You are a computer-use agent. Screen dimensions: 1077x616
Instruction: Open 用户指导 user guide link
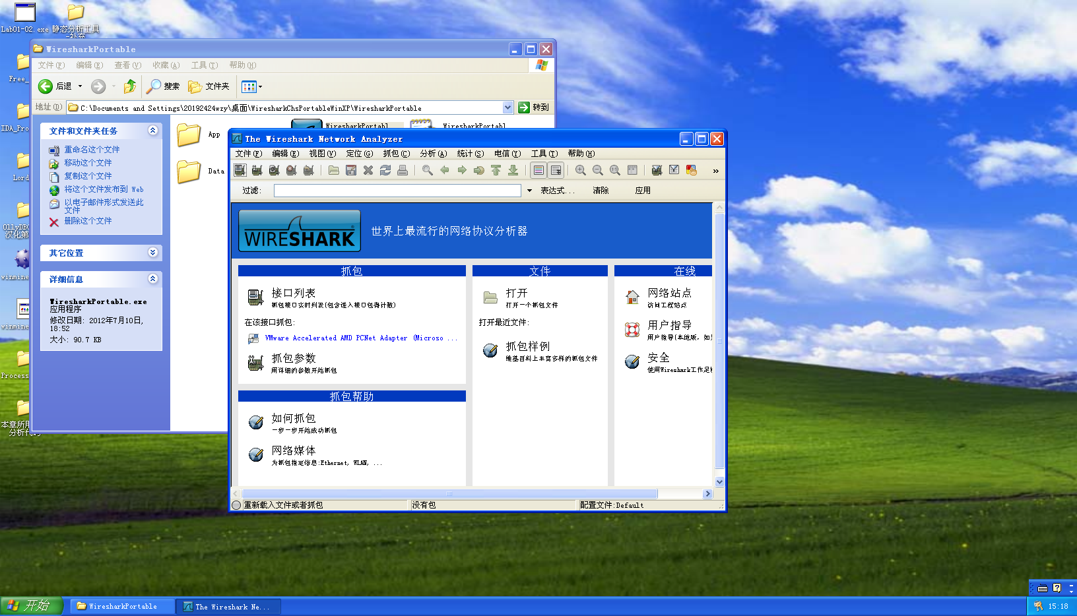pyautogui.click(x=670, y=325)
